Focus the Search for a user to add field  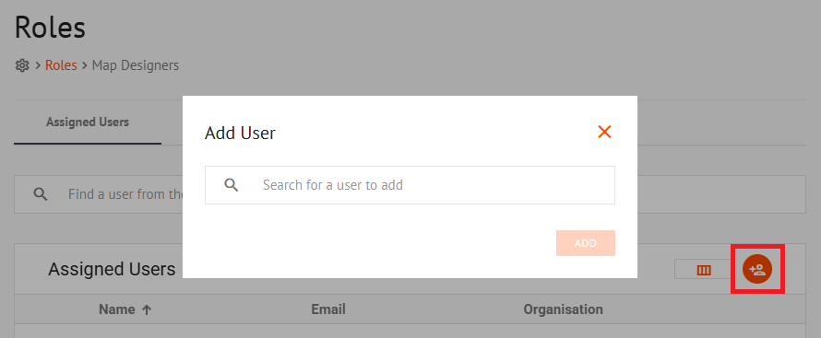coord(410,185)
